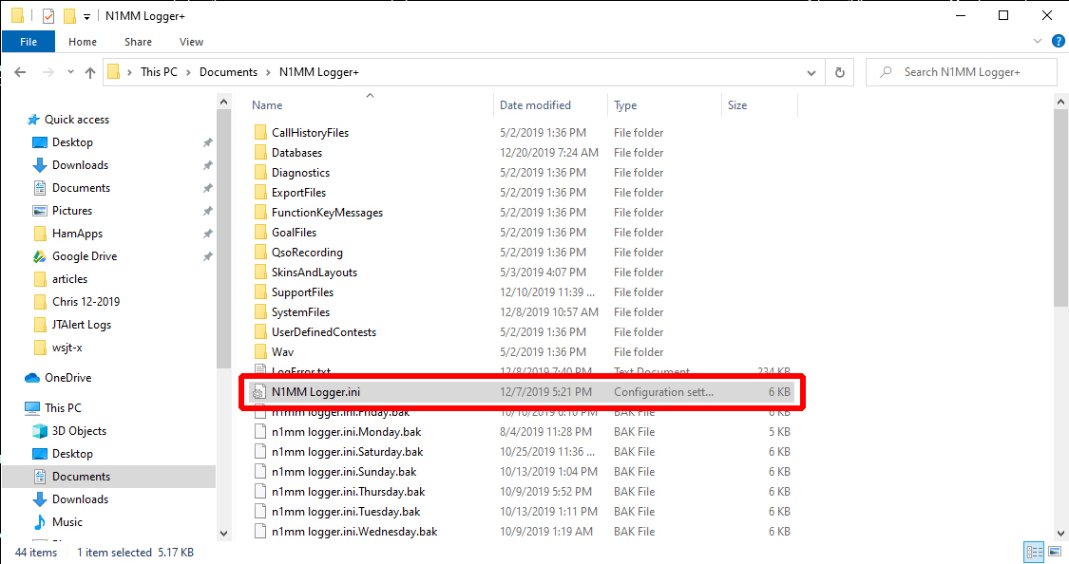The width and height of the screenshot is (1069, 564).
Task: Click This PC in the address bar
Action: pos(159,72)
